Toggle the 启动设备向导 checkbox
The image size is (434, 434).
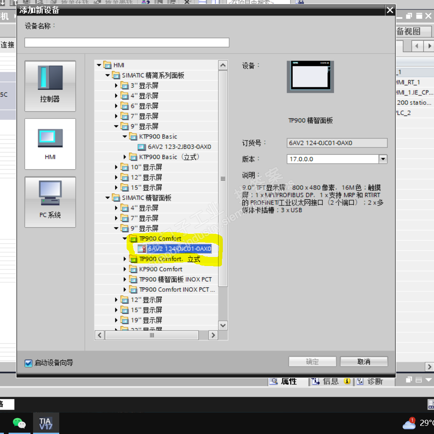(28, 363)
